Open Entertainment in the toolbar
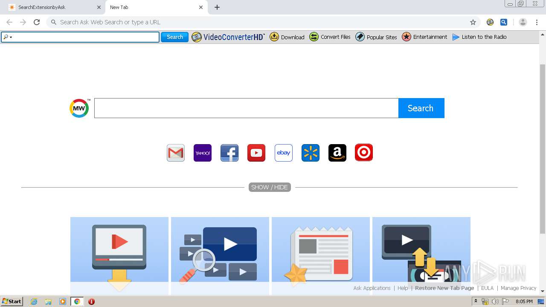The height and width of the screenshot is (307, 546). tap(424, 37)
